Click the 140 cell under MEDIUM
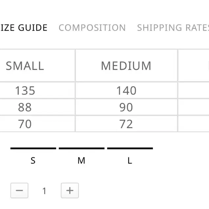Screen dimensions: 209x209 click(x=126, y=90)
